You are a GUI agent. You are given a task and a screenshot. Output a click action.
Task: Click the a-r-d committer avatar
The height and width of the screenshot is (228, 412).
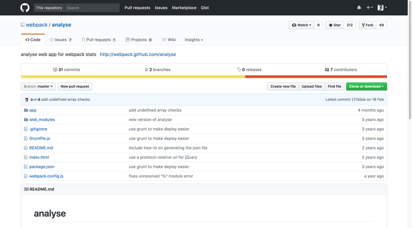coord(26,100)
